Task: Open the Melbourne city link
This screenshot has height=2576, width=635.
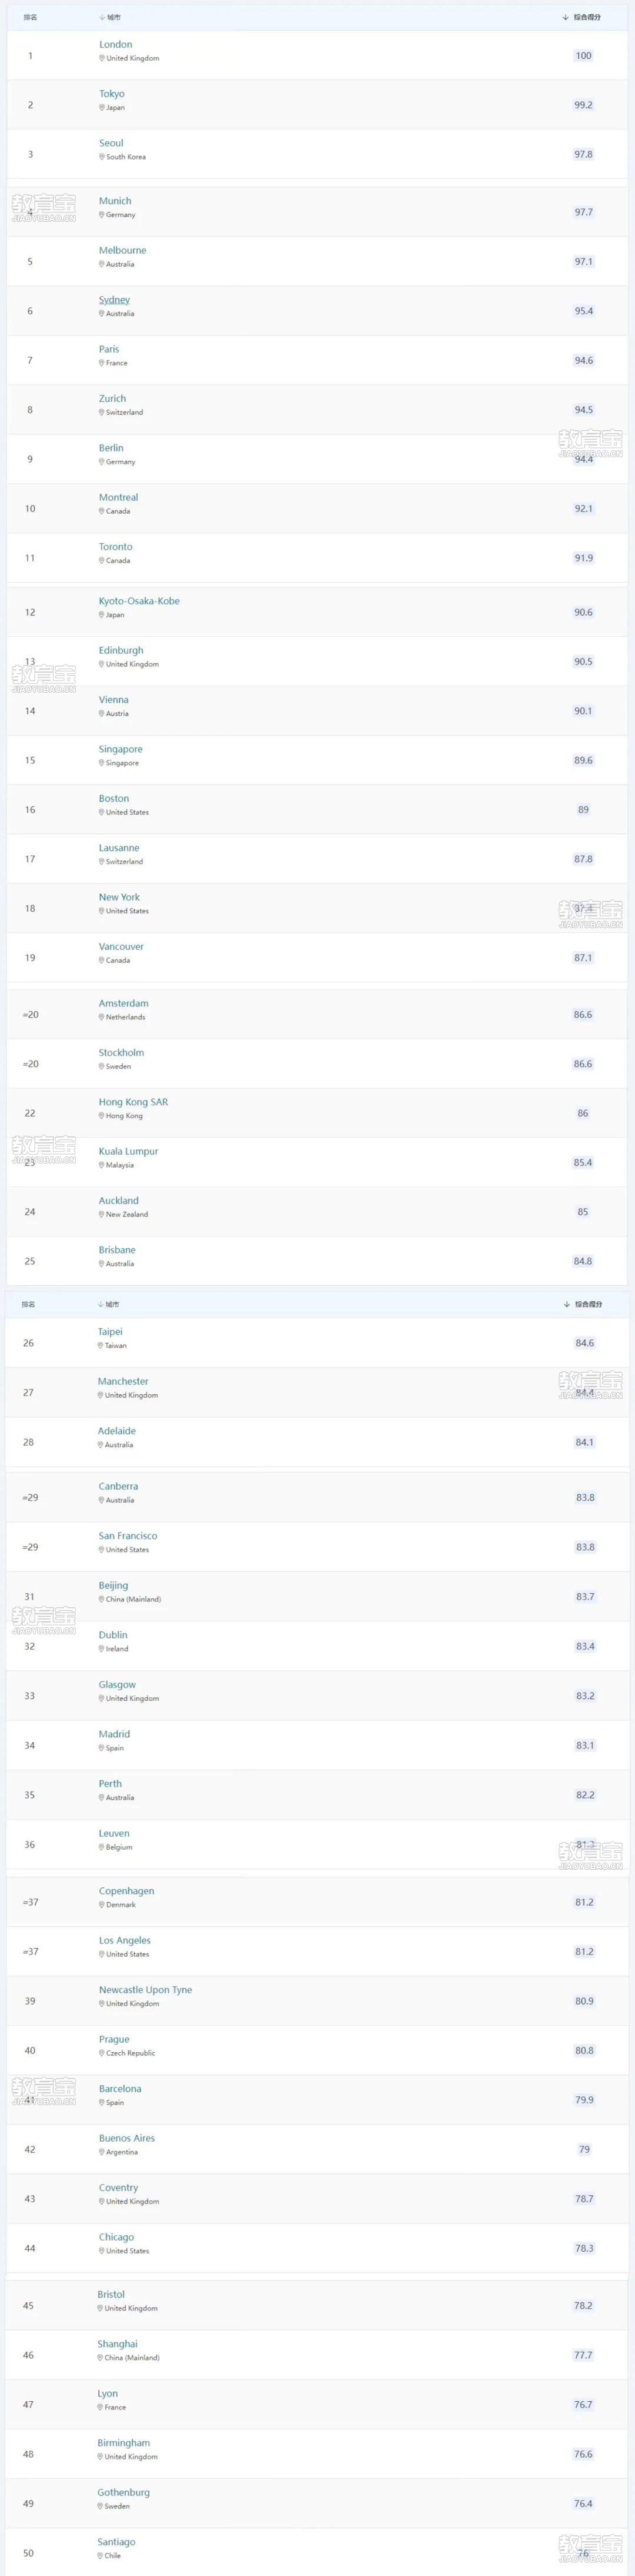Action: pos(123,250)
